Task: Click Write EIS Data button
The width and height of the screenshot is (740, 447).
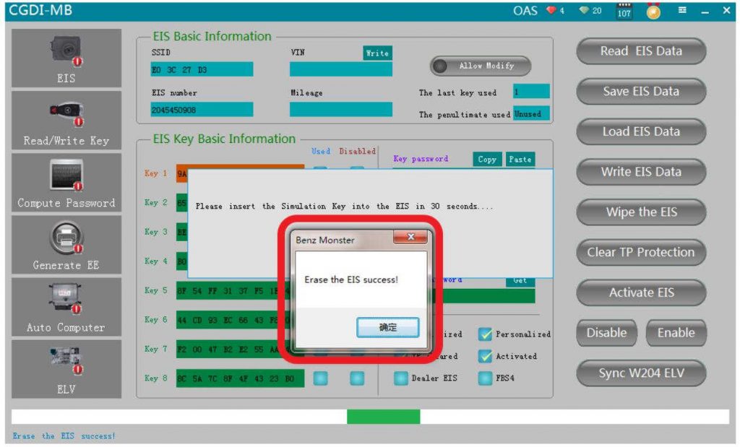Action: 641,172
